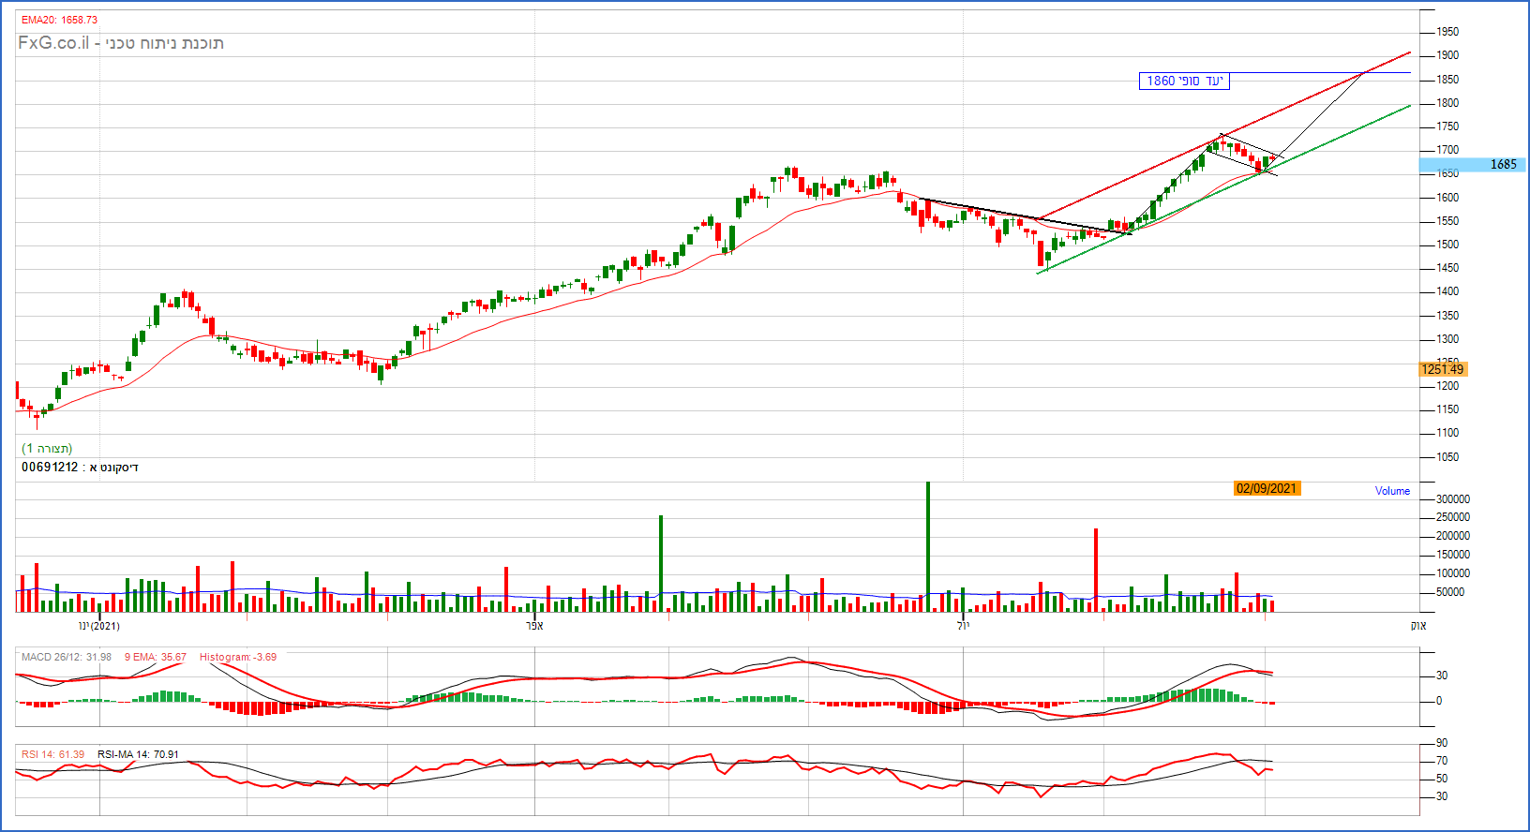Click the אוק month axis label
Image resolution: width=1530 pixels, height=832 pixels.
[1417, 626]
